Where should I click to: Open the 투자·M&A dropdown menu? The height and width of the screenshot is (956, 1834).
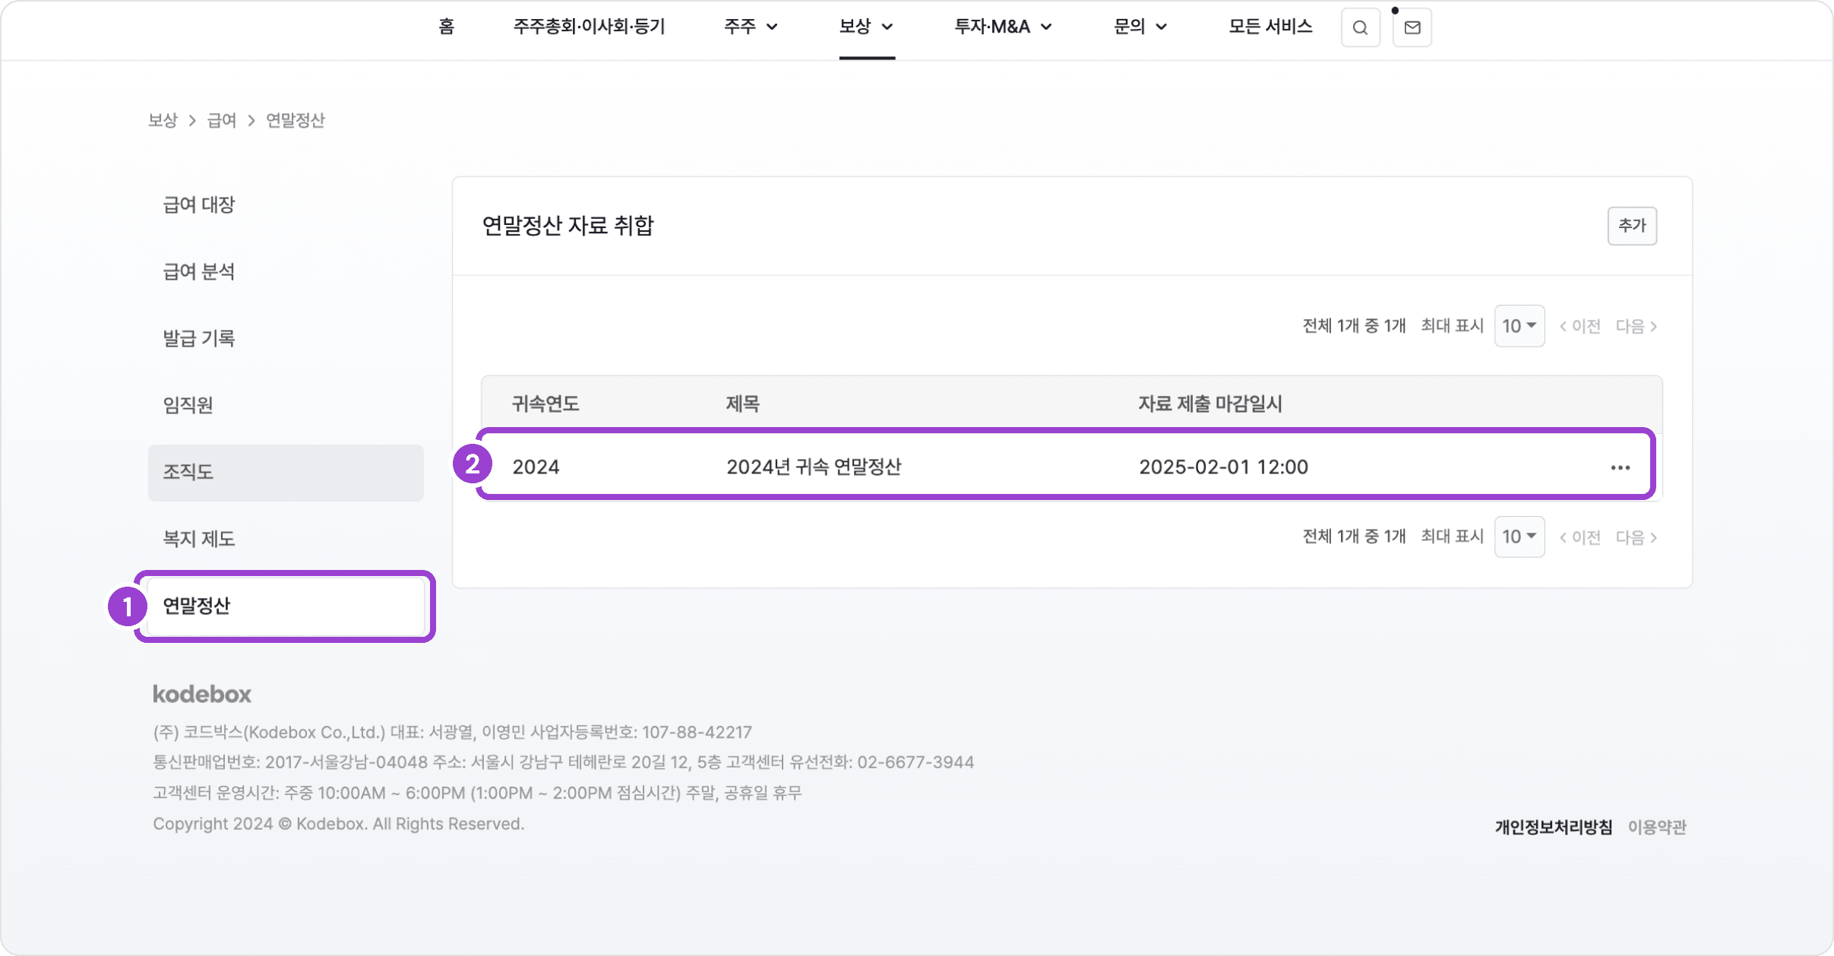1003,27
